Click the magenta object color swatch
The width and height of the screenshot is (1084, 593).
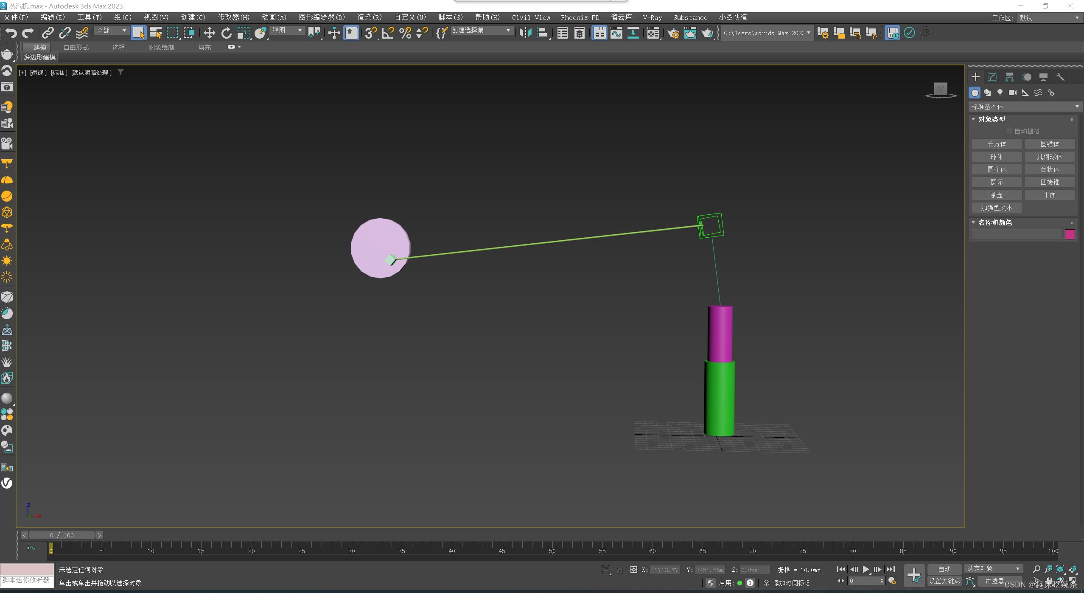pos(1070,234)
